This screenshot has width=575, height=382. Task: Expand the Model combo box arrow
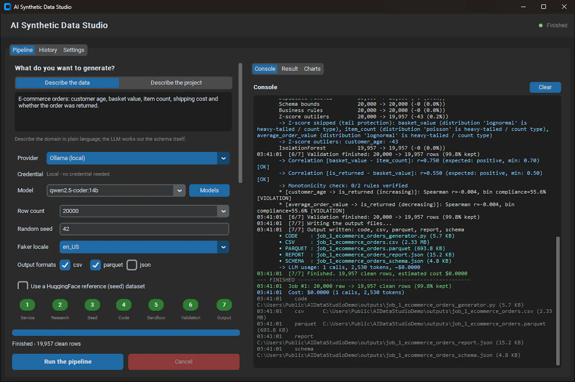tap(179, 190)
